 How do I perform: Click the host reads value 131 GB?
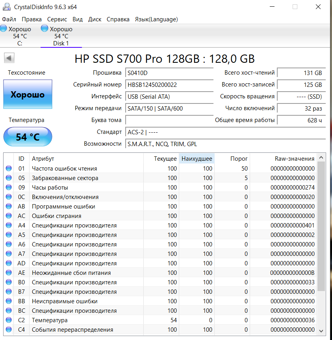coord(301,73)
